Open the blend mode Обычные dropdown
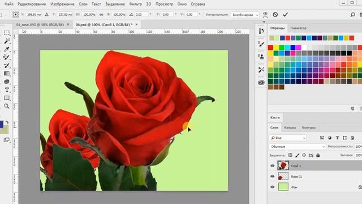The image size is (362, 204). 298,147
